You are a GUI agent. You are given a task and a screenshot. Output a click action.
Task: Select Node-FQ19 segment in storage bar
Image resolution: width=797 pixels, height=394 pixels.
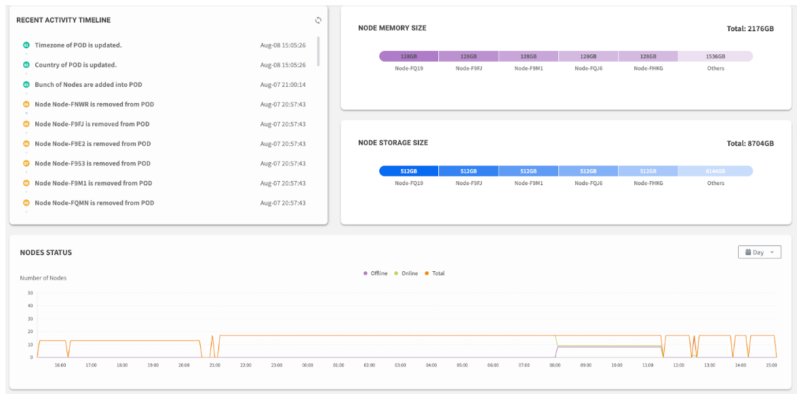[x=408, y=171]
